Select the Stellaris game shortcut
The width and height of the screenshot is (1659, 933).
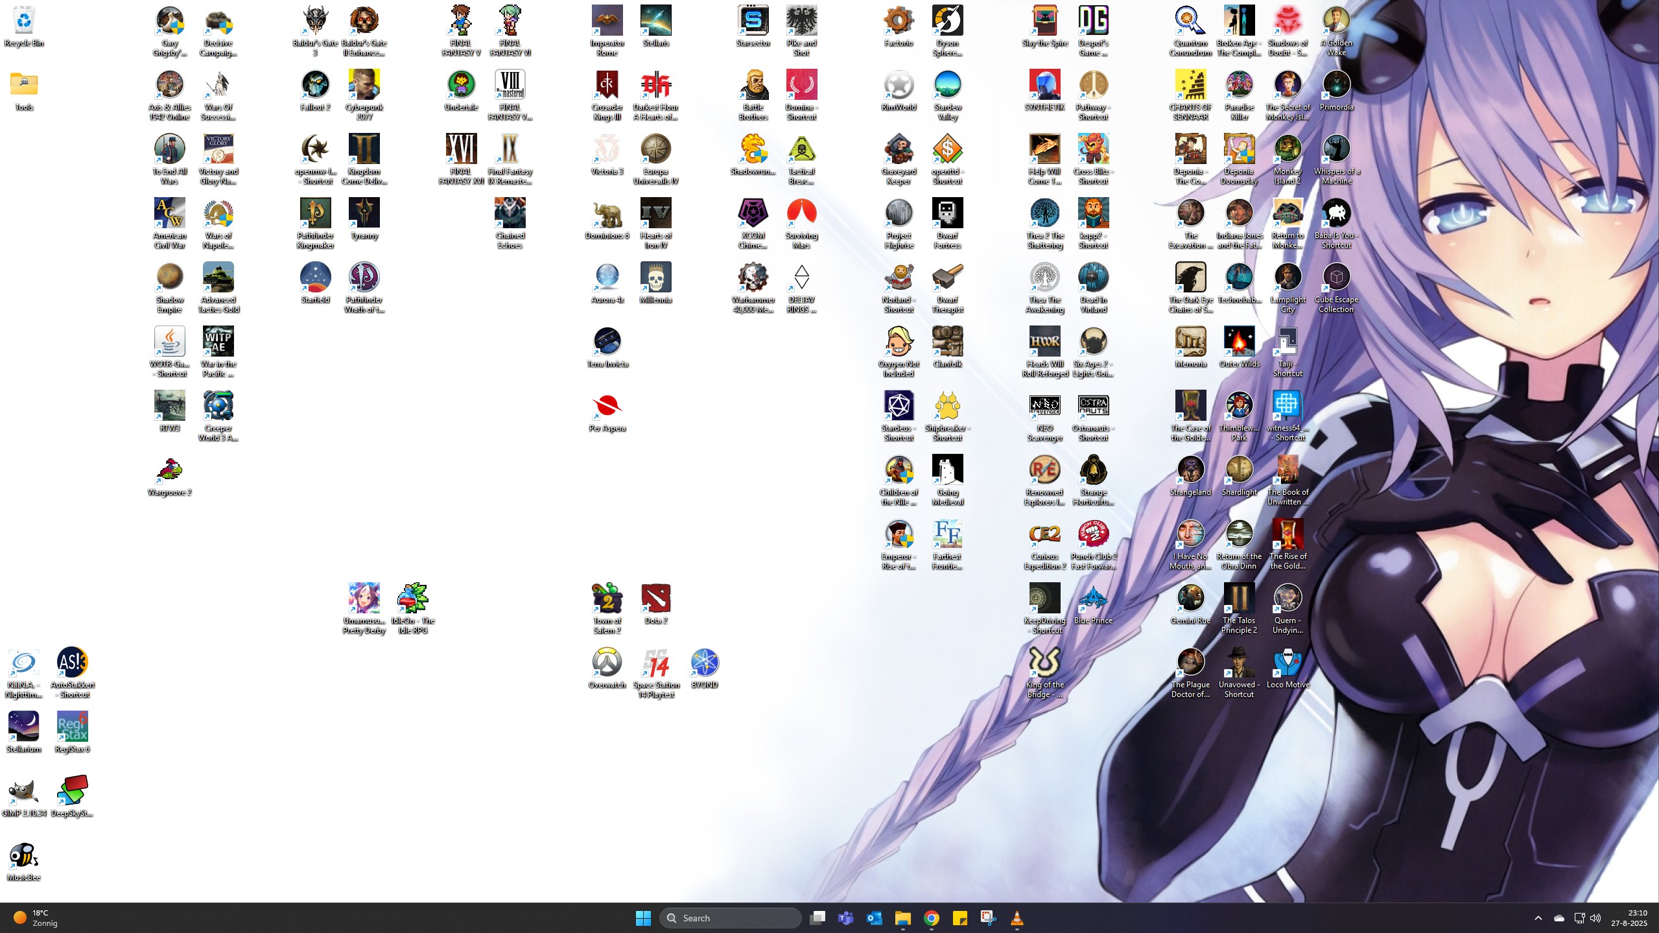point(655,22)
